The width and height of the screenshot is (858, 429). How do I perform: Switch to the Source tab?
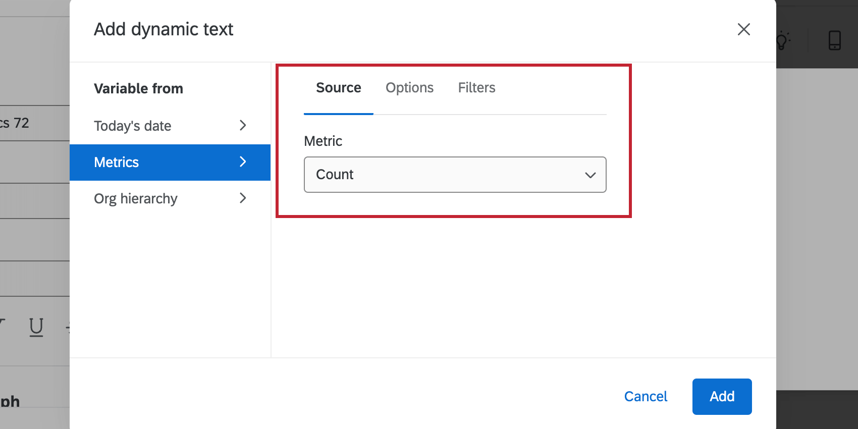(338, 88)
